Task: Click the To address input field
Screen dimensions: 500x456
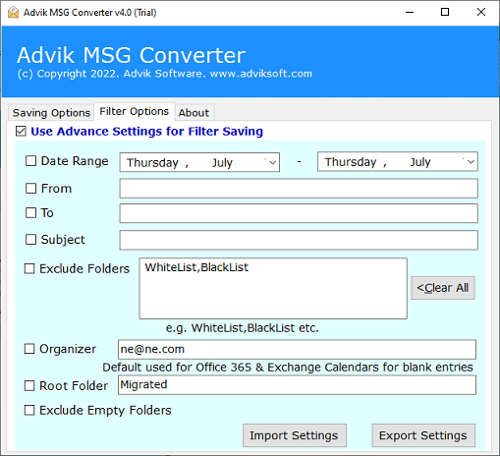Action: click(299, 213)
